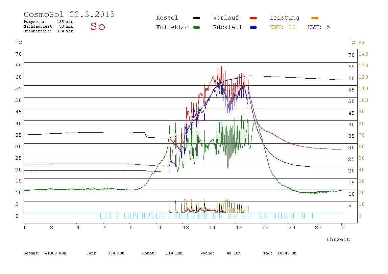Select the "155 min" pump time value
The height and width of the screenshot is (274, 388).
pyautogui.click(x=65, y=22)
